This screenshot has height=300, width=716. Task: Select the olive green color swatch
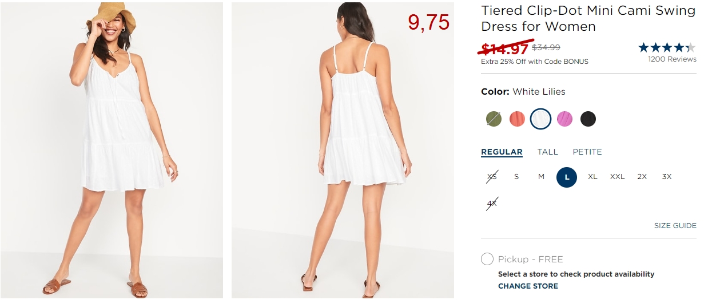tap(494, 119)
